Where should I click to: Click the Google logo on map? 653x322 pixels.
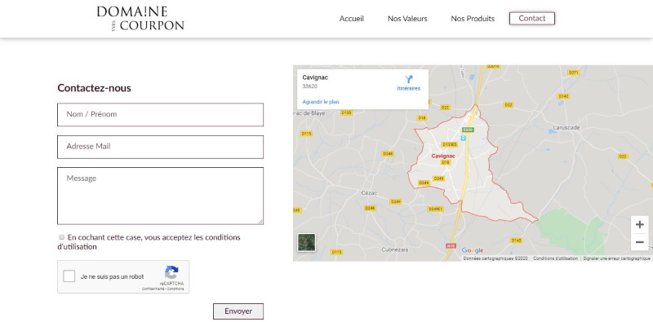click(x=473, y=250)
